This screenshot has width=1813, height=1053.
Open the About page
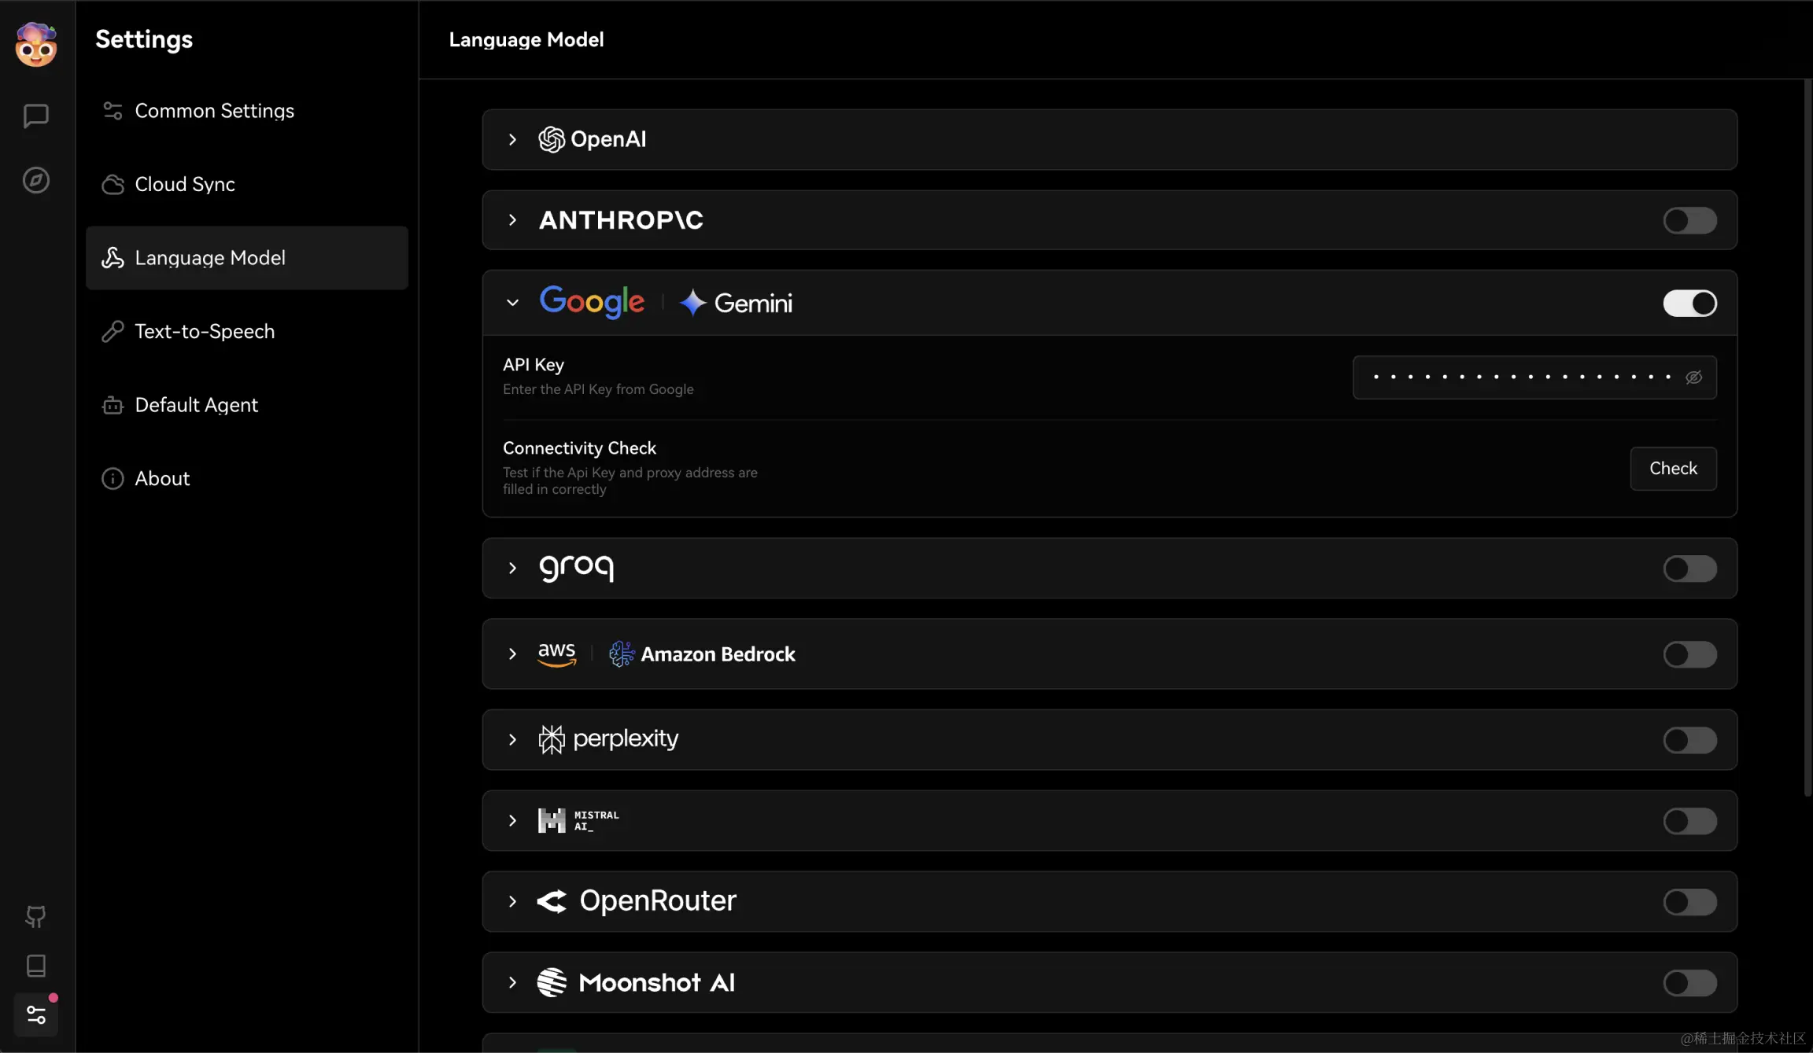[x=163, y=478]
